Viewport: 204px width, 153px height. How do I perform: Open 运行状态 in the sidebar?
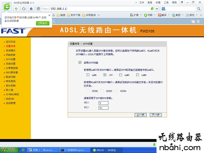click(x=11, y=42)
